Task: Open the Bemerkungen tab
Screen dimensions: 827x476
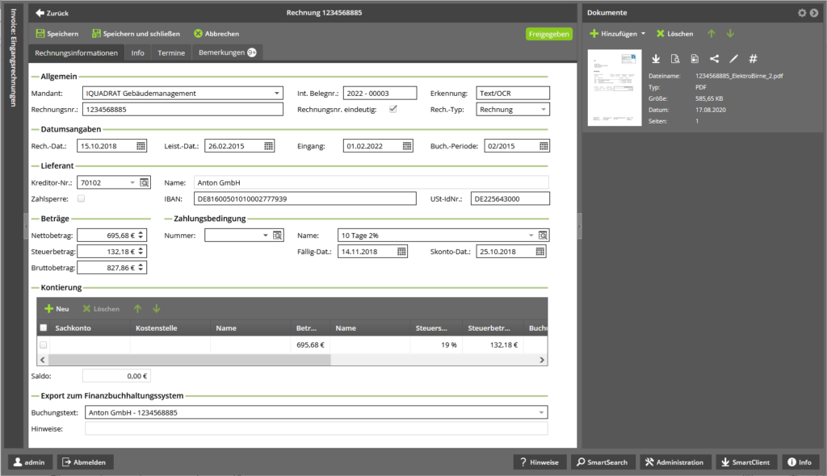Action: (227, 52)
